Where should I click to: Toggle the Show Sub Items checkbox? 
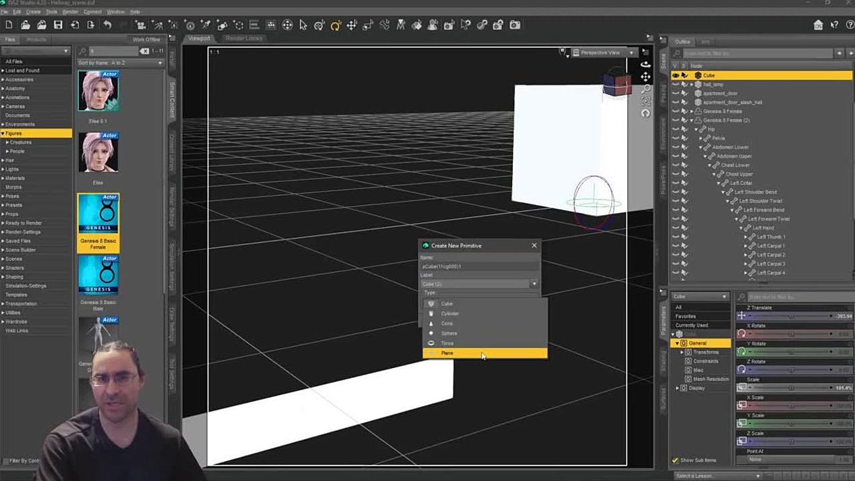[675, 460]
